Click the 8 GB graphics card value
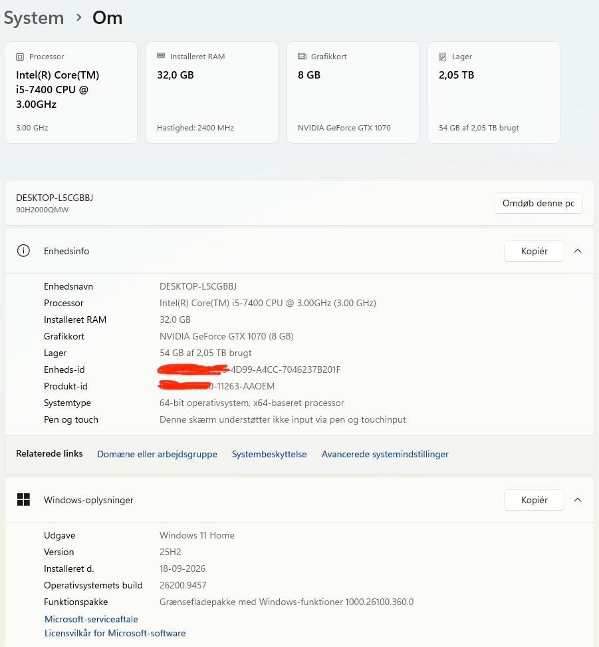The width and height of the screenshot is (599, 647). click(x=309, y=75)
